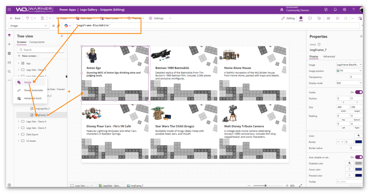Open the header settings gear icon
The height and width of the screenshot is (193, 369).
click(x=344, y=10)
